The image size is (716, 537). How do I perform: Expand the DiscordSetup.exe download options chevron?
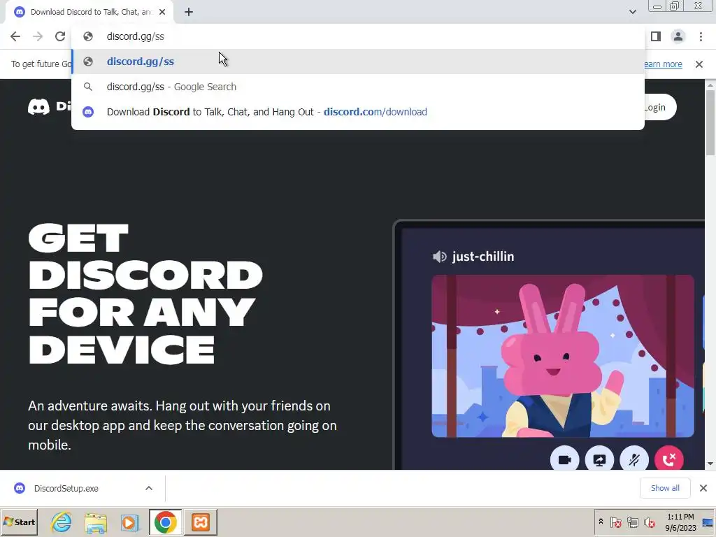[149, 489]
